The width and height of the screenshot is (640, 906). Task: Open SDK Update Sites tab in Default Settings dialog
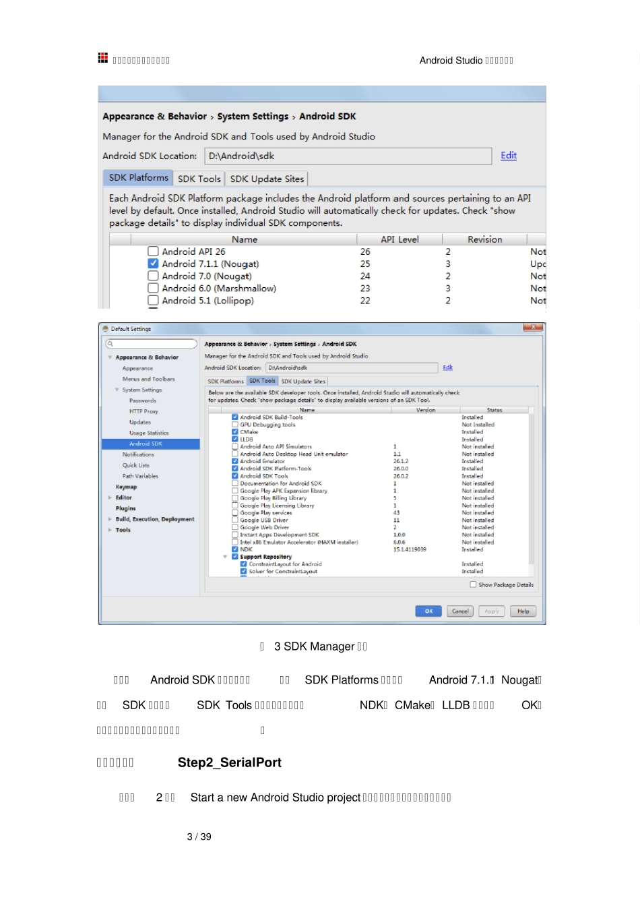(303, 382)
